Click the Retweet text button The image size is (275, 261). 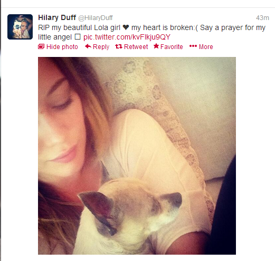(136, 47)
